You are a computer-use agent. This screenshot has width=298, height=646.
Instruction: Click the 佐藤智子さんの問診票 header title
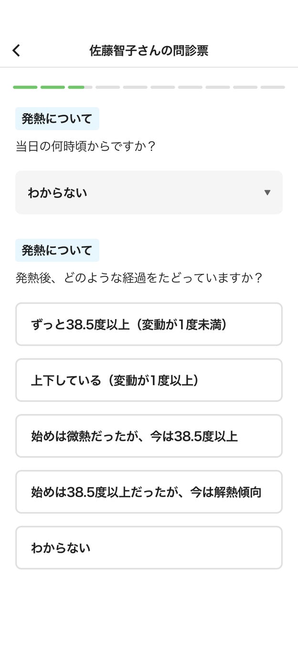pyautogui.click(x=149, y=51)
